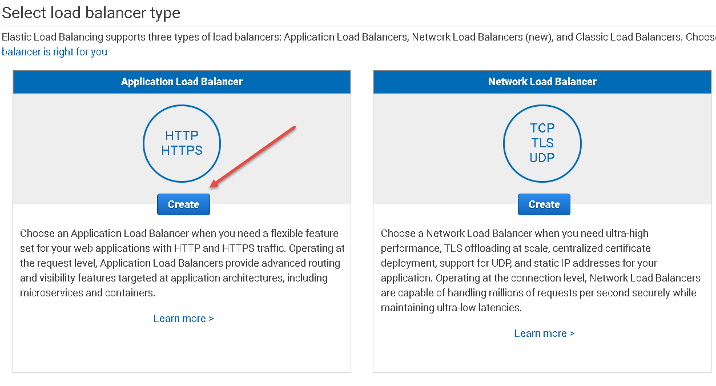This screenshot has width=716, height=386.
Task: Click the Application Load Balancer description paragraph
Action: tap(182, 263)
